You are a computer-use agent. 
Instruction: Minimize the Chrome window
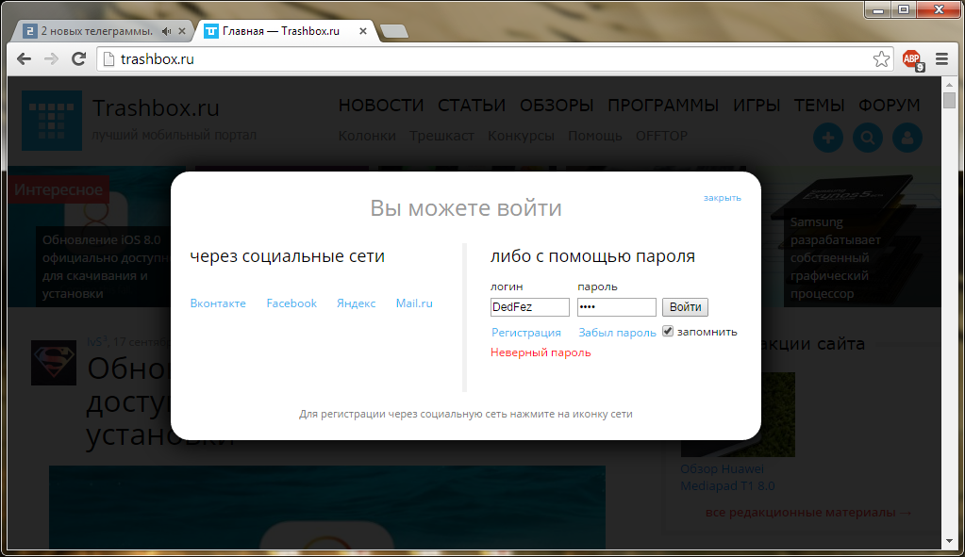tap(877, 9)
